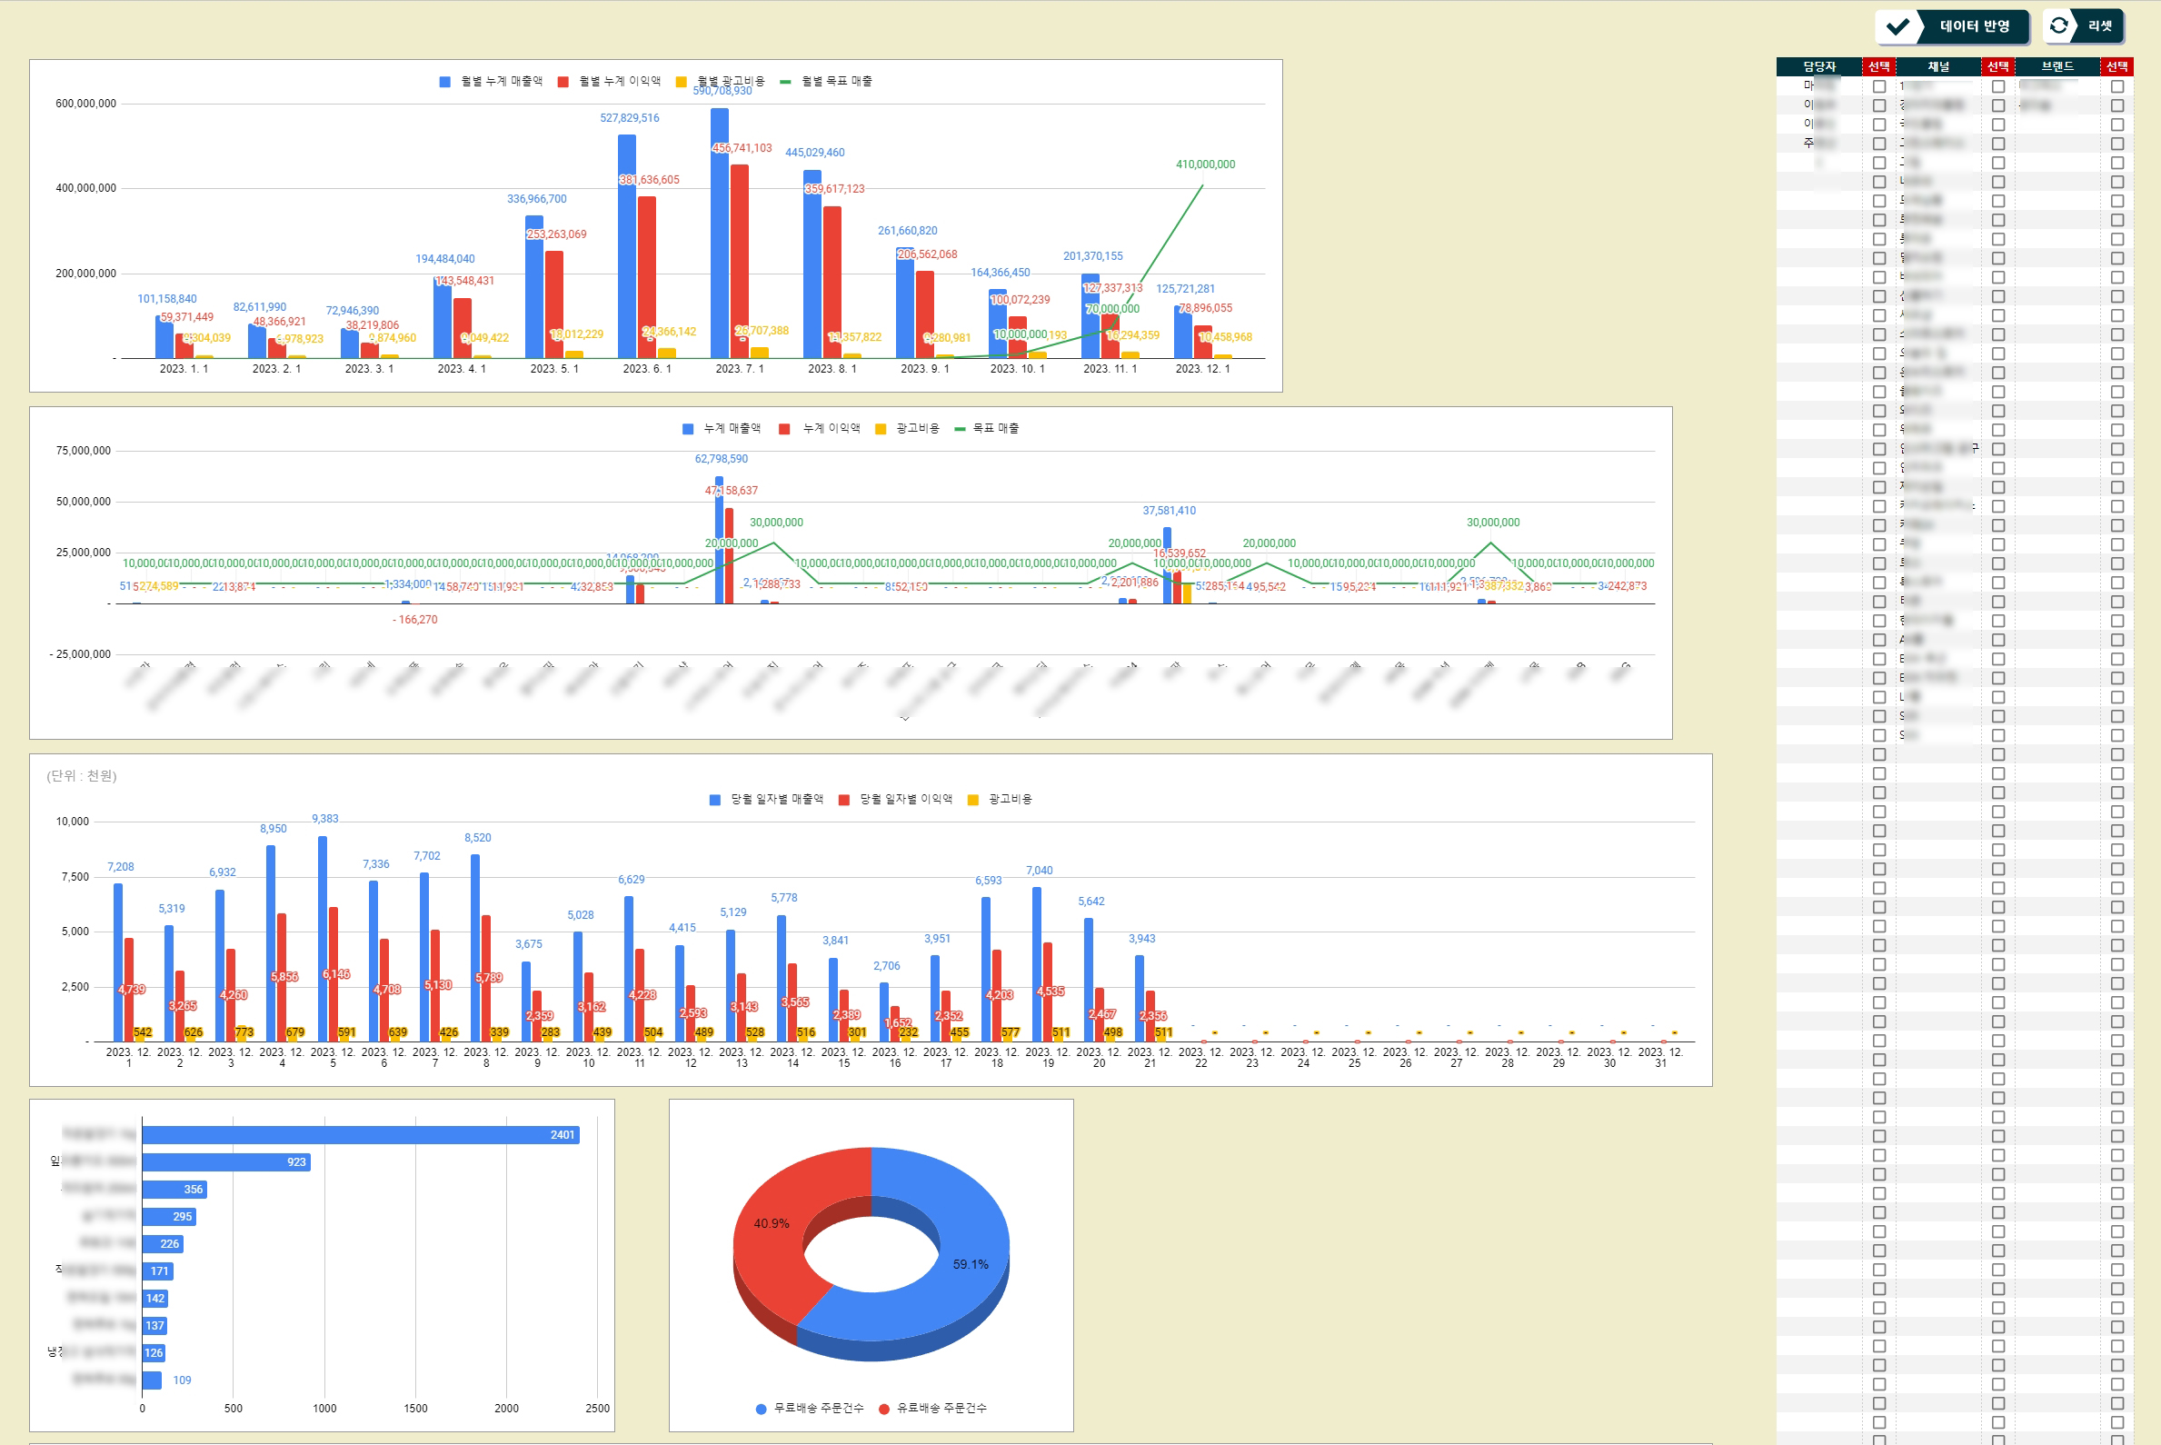The width and height of the screenshot is (2161, 1445).
Task: Tick the first checkbox in 채널 선택 column
Action: click(1998, 86)
